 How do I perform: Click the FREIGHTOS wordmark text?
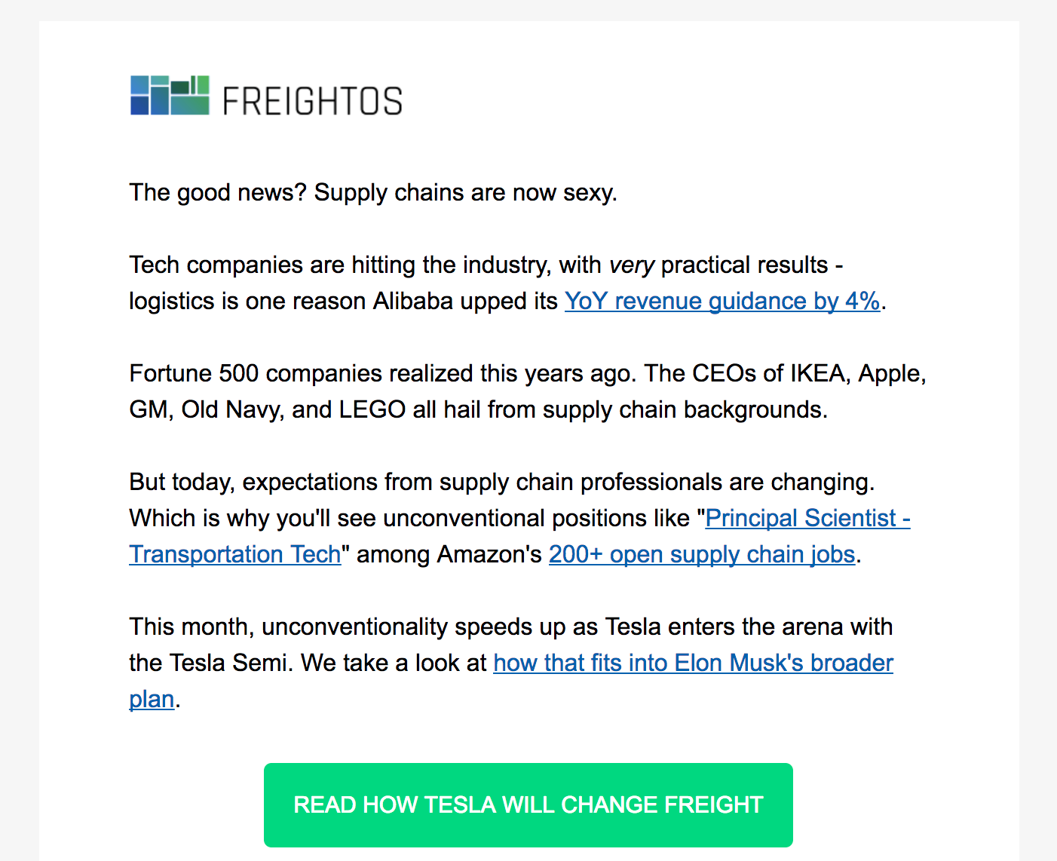tap(312, 101)
